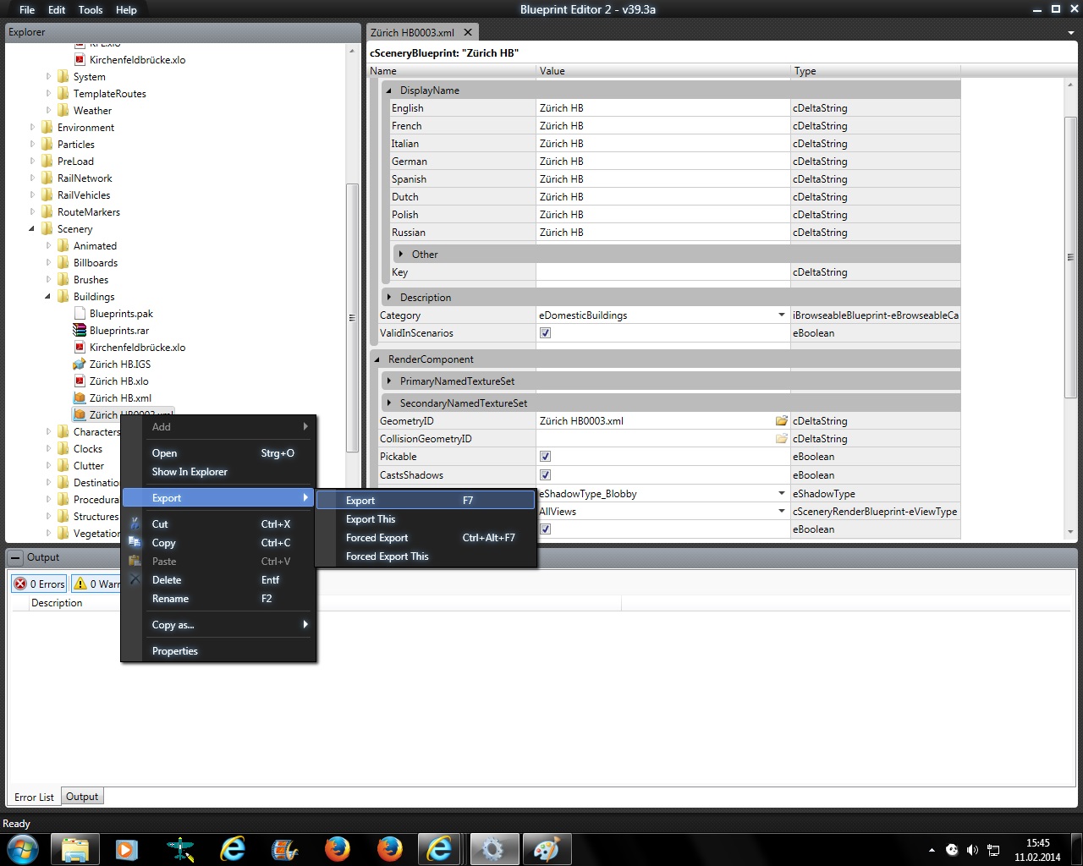Open the Tools menu in the menu bar
The image size is (1083, 866).
[x=90, y=10]
